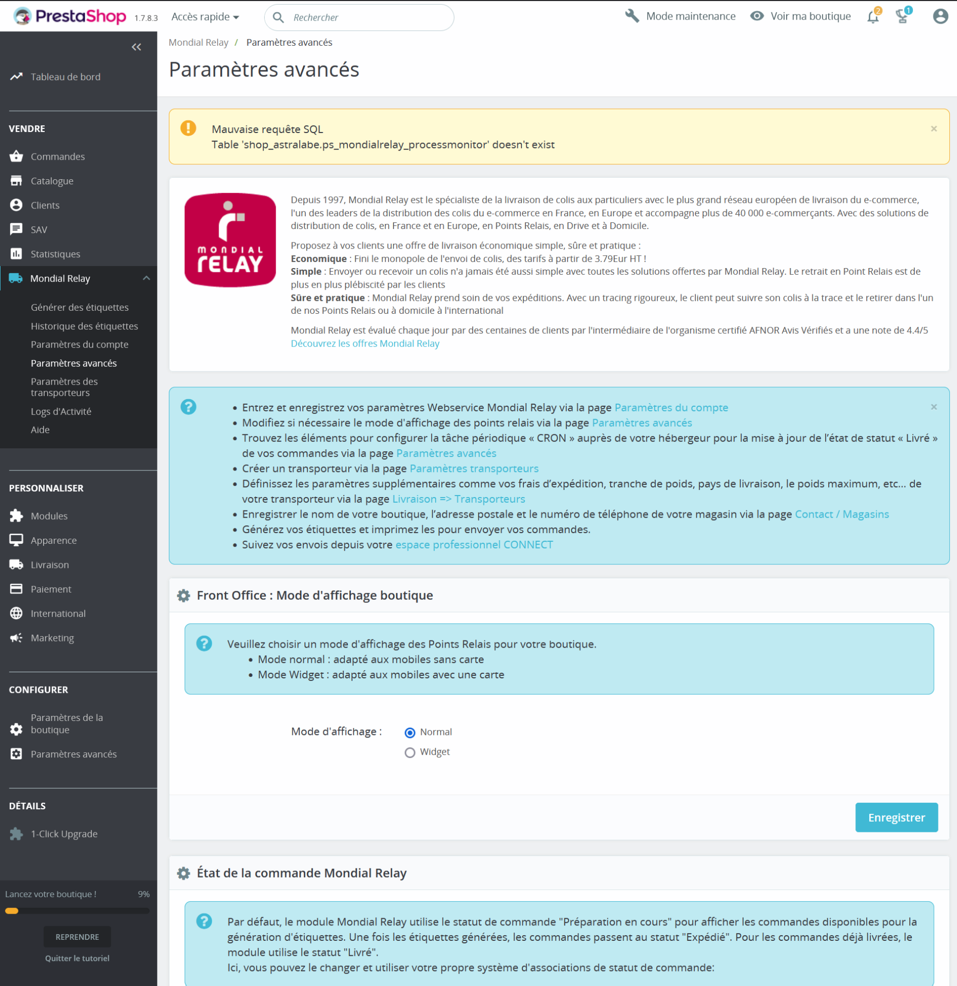Open the trophy merchant expertise icon
Image resolution: width=957 pixels, height=986 pixels.
903,16
